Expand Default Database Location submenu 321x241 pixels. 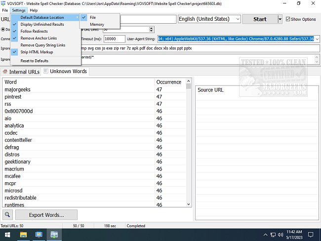pos(46,17)
